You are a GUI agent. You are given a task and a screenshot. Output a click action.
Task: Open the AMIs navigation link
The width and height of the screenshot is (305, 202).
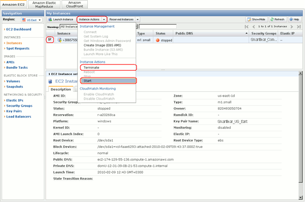tap(10, 62)
